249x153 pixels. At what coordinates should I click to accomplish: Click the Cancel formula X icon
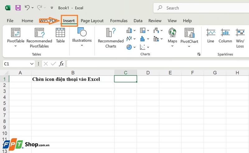tap(46, 64)
